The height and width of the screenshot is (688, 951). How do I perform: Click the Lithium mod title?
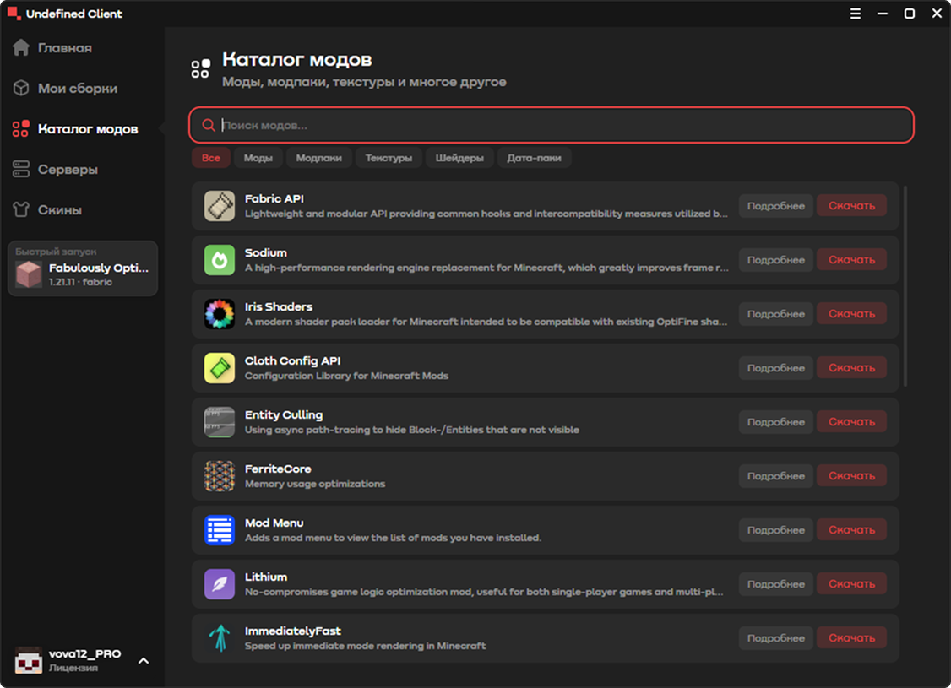[266, 577]
